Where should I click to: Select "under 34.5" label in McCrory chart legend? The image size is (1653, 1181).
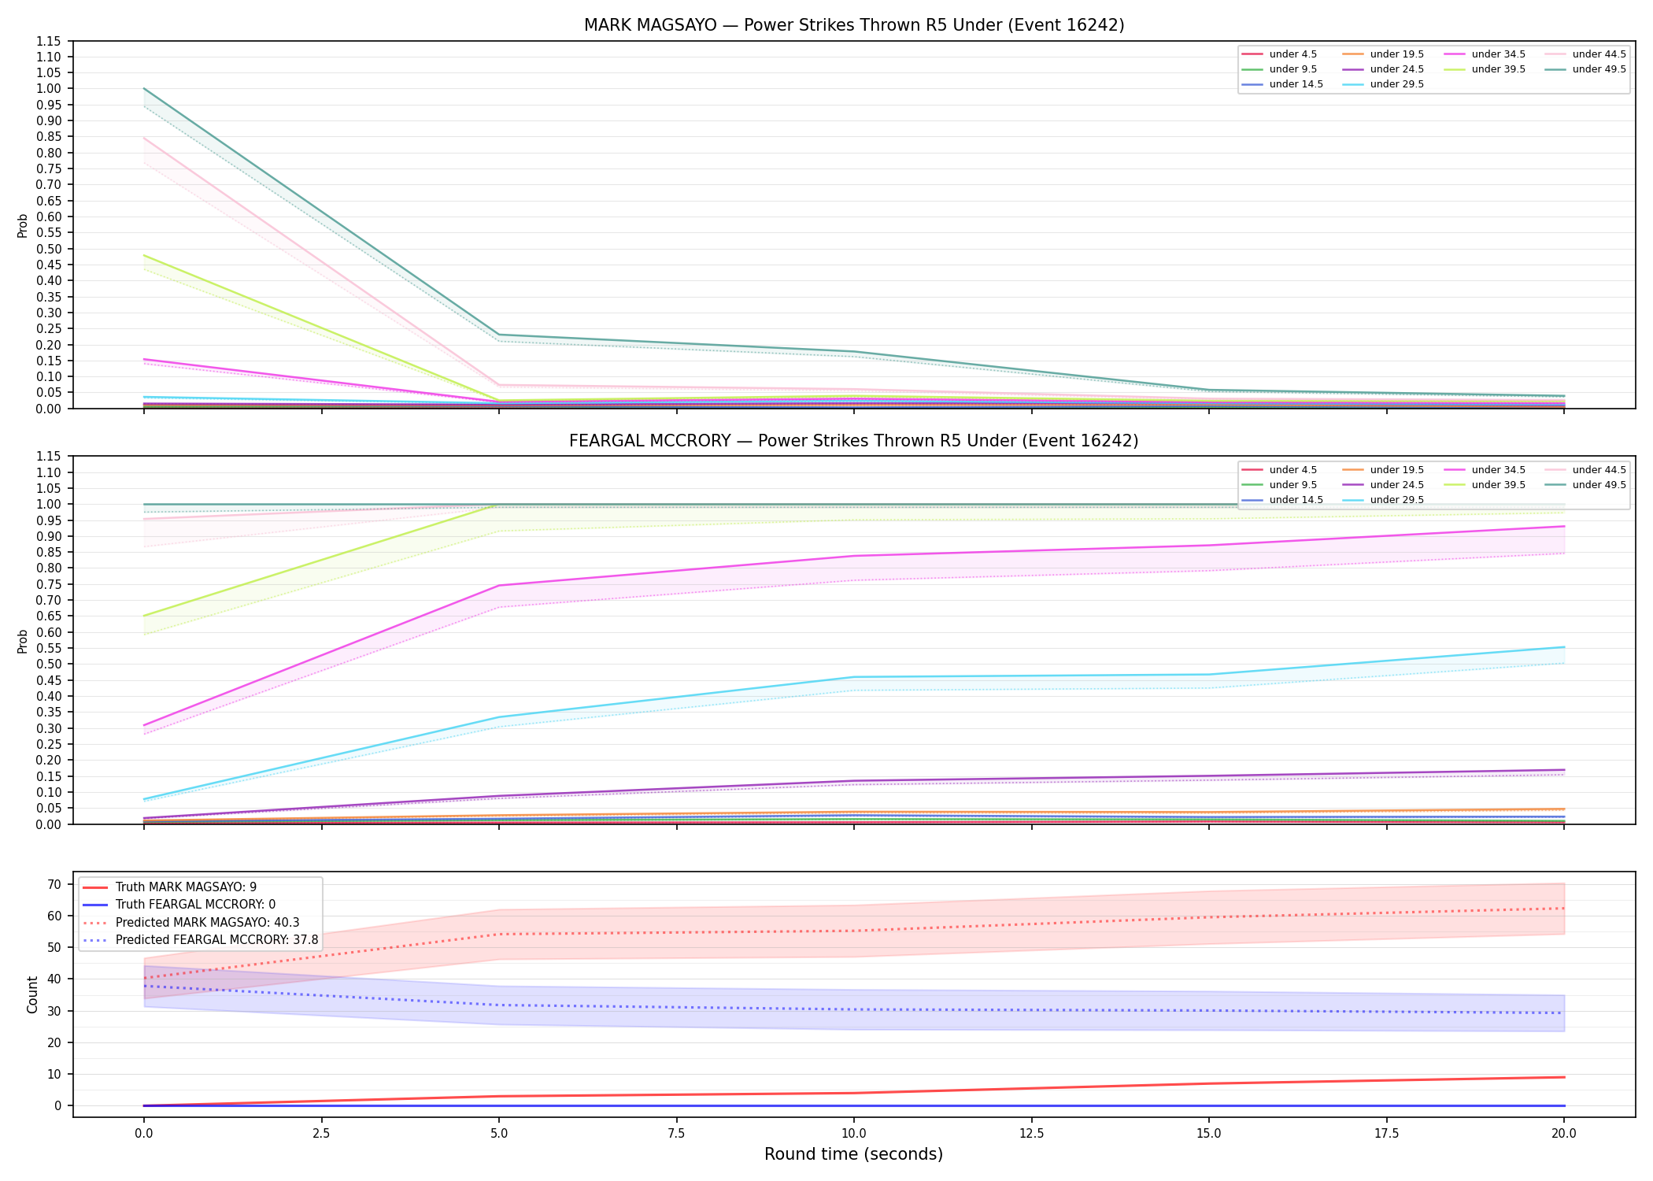point(1498,470)
